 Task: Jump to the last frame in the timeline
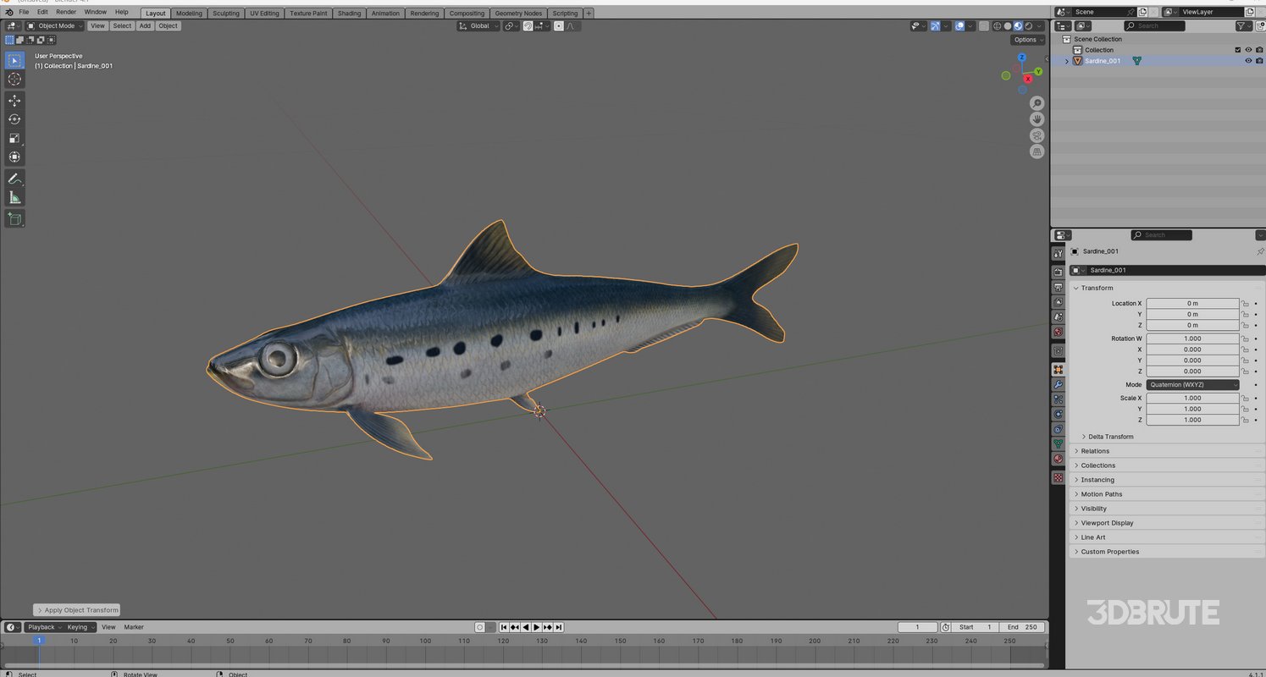[x=558, y=627]
